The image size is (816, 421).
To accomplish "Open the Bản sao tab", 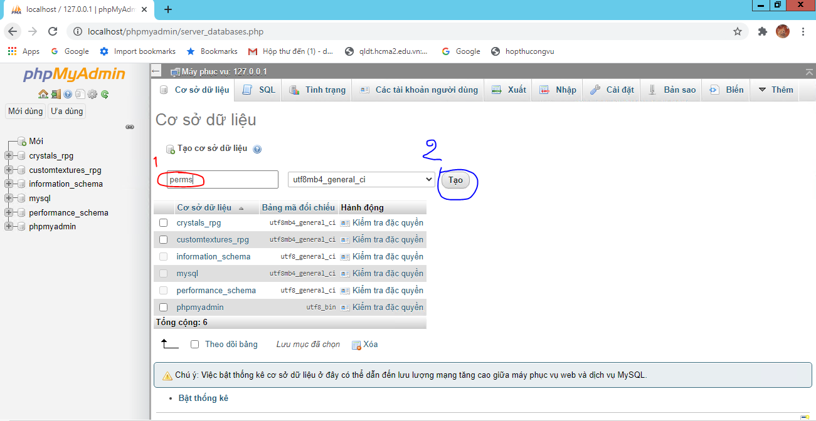I will pos(672,90).
